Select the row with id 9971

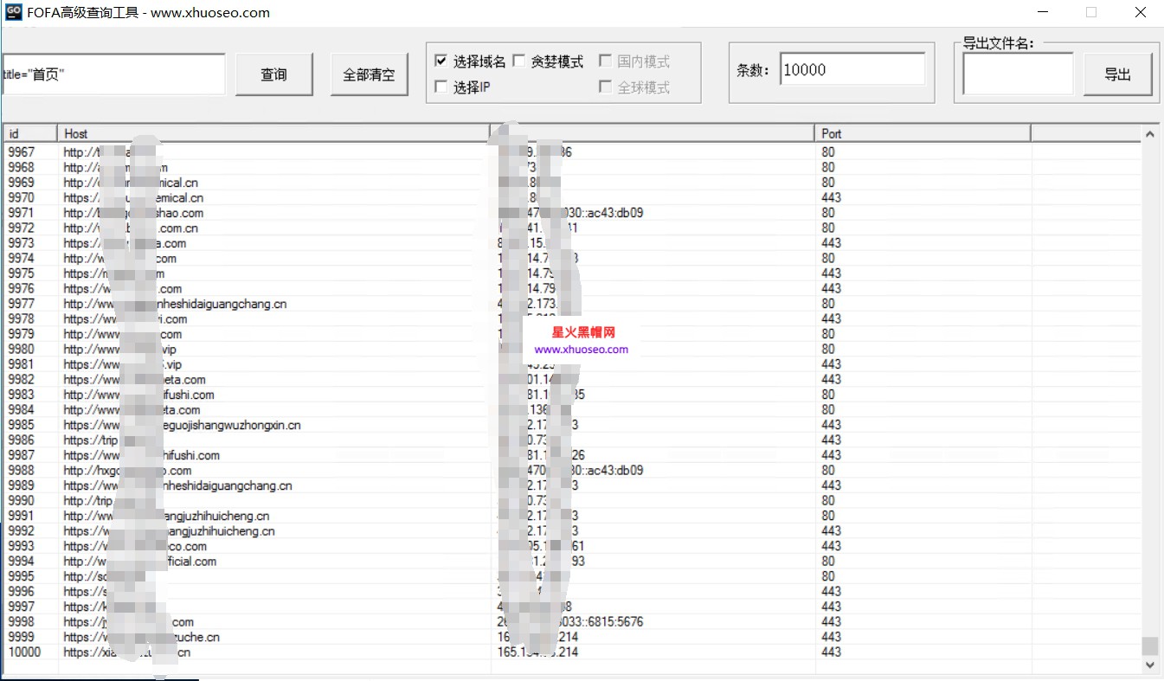571,213
